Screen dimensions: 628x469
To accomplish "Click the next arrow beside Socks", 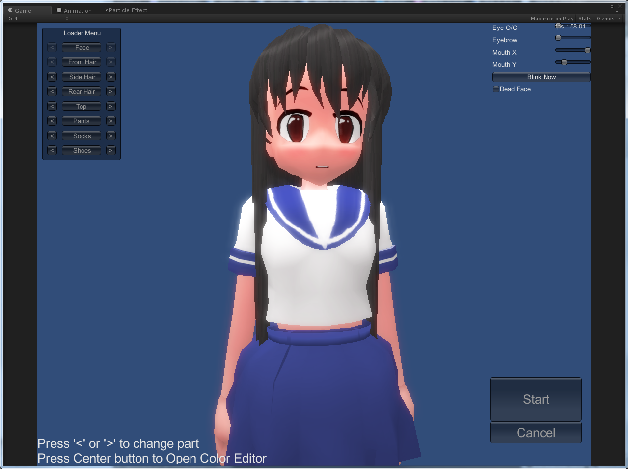I will click(111, 136).
